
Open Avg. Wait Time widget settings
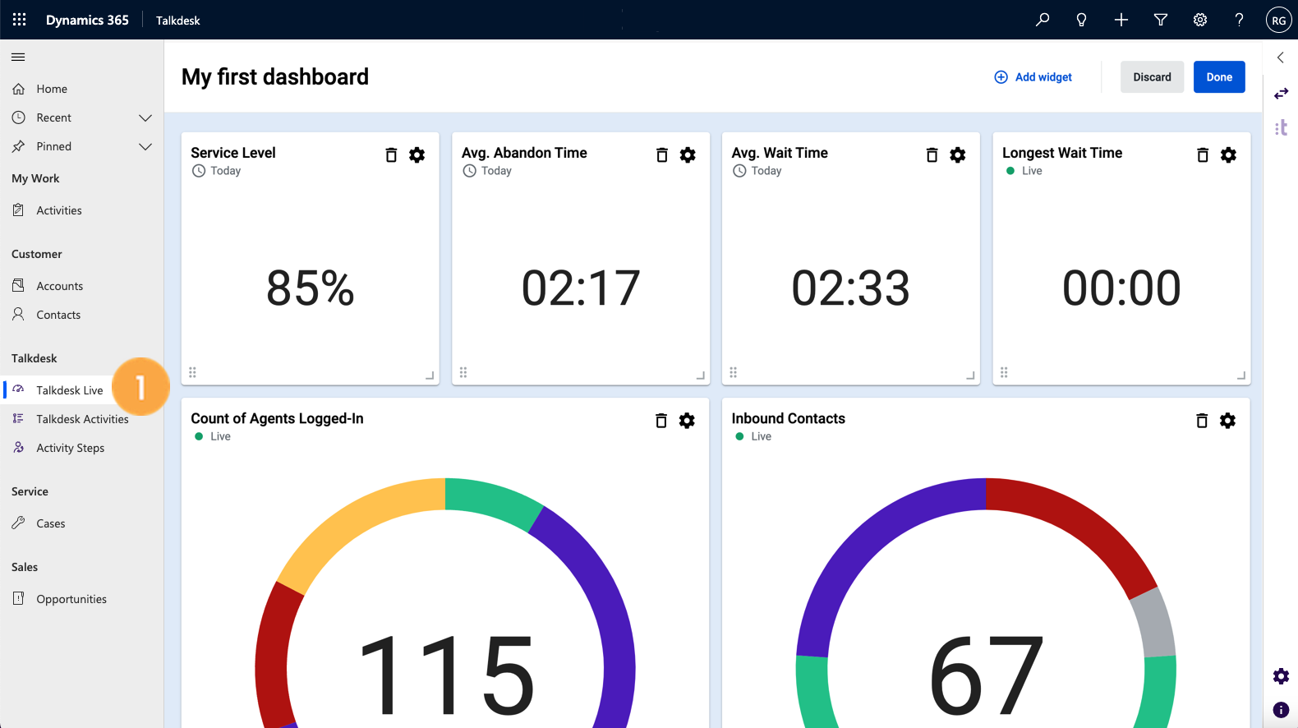pyautogui.click(x=958, y=154)
